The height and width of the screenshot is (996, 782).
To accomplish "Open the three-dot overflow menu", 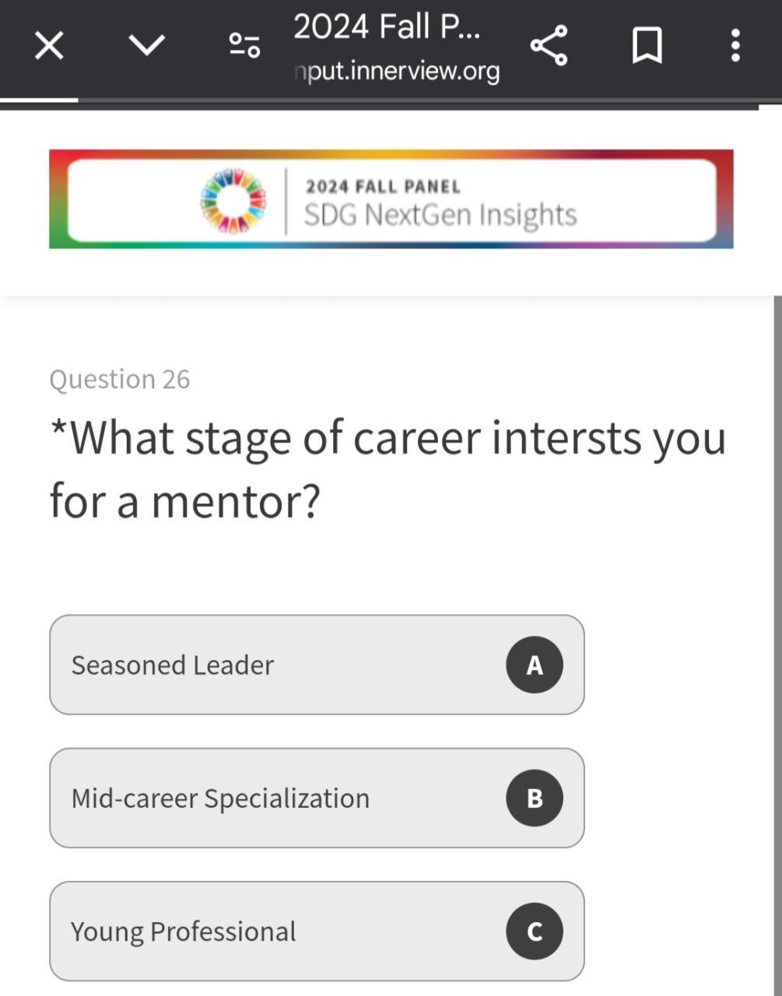I will tap(735, 46).
